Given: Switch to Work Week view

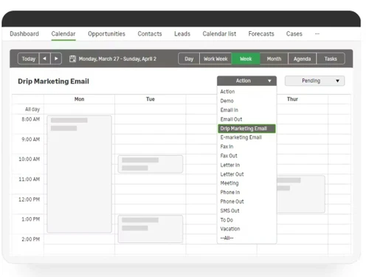Looking at the screenshot, I should (x=215, y=58).
